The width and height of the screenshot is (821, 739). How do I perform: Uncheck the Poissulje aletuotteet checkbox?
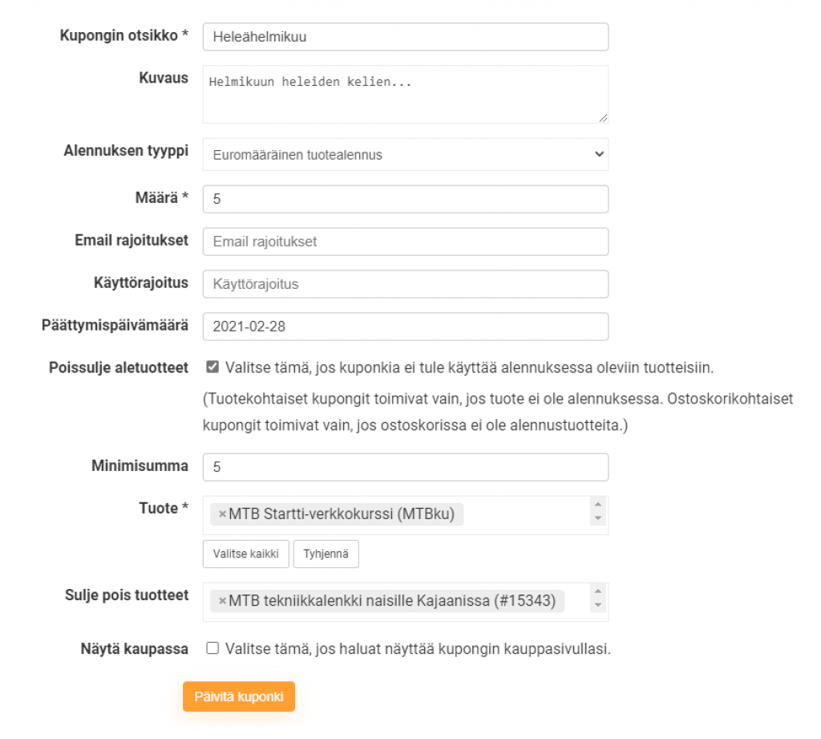tap(212, 367)
